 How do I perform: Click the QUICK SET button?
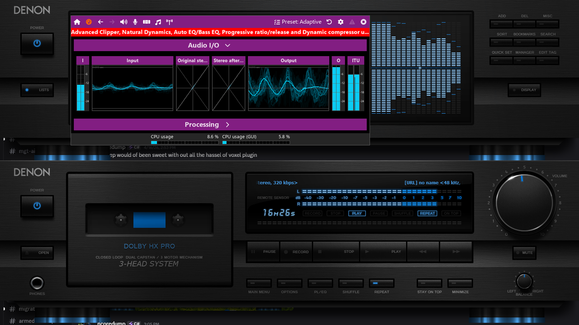(502, 60)
